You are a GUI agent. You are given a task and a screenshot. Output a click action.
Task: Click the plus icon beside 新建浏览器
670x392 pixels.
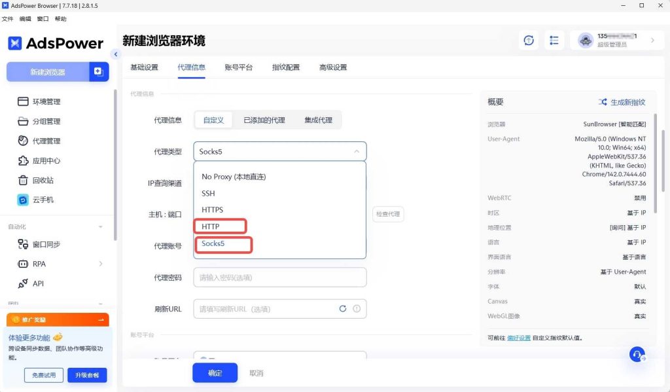point(99,71)
